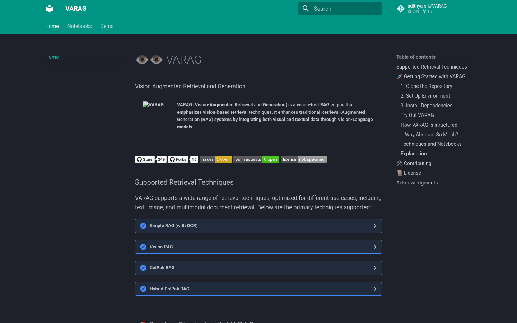Expand the Vision RAG details chevron

[x=375, y=247]
